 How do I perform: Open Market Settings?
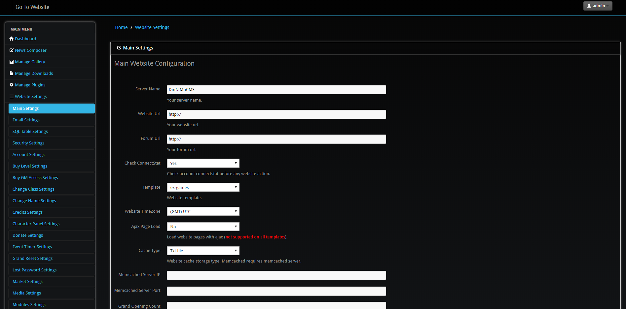pos(52,282)
